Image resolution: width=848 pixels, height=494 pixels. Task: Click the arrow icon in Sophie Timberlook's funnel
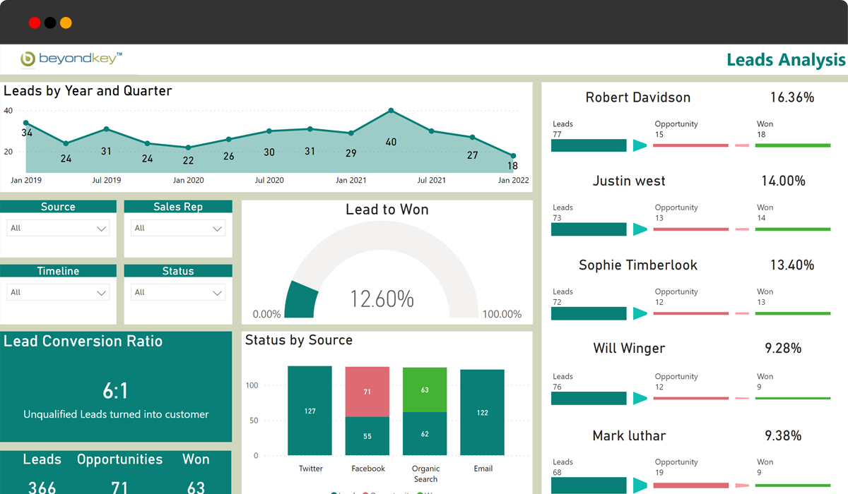pyautogui.click(x=640, y=313)
